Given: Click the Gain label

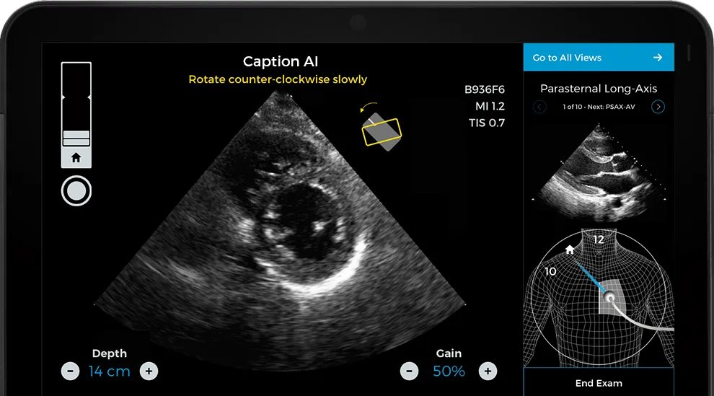Looking at the screenshot, I should (x=449, y=353).
